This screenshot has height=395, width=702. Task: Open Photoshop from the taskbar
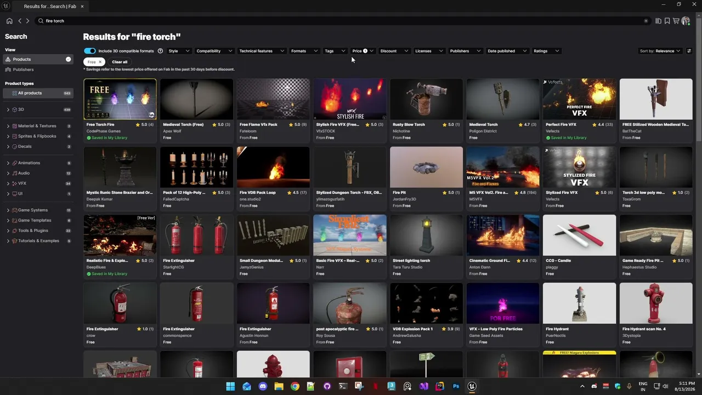[x=456, y=386]
